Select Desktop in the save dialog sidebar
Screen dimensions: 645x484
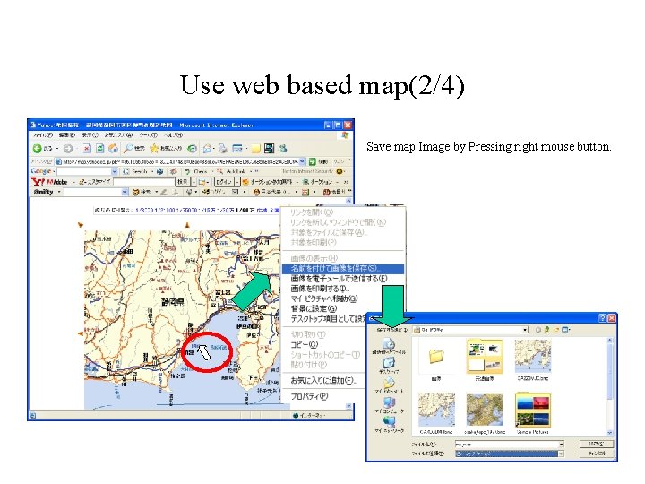coord(389,366)
